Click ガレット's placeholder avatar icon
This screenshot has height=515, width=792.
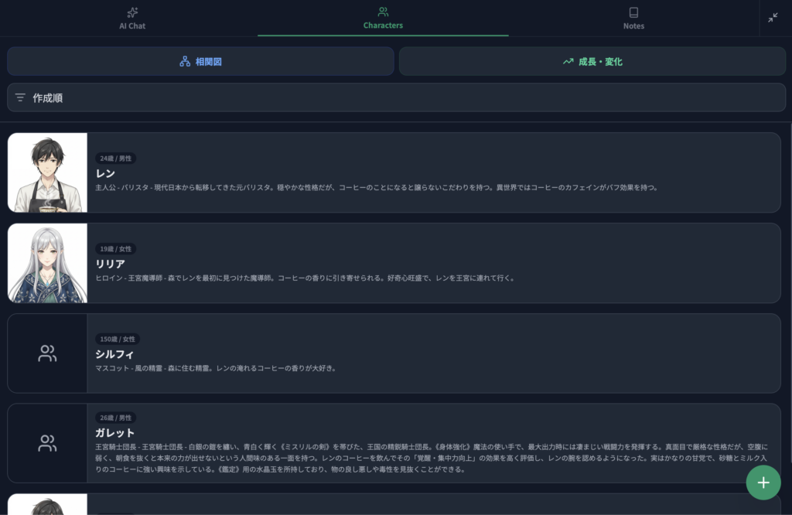pyautogui.click(x=47, y=443)
